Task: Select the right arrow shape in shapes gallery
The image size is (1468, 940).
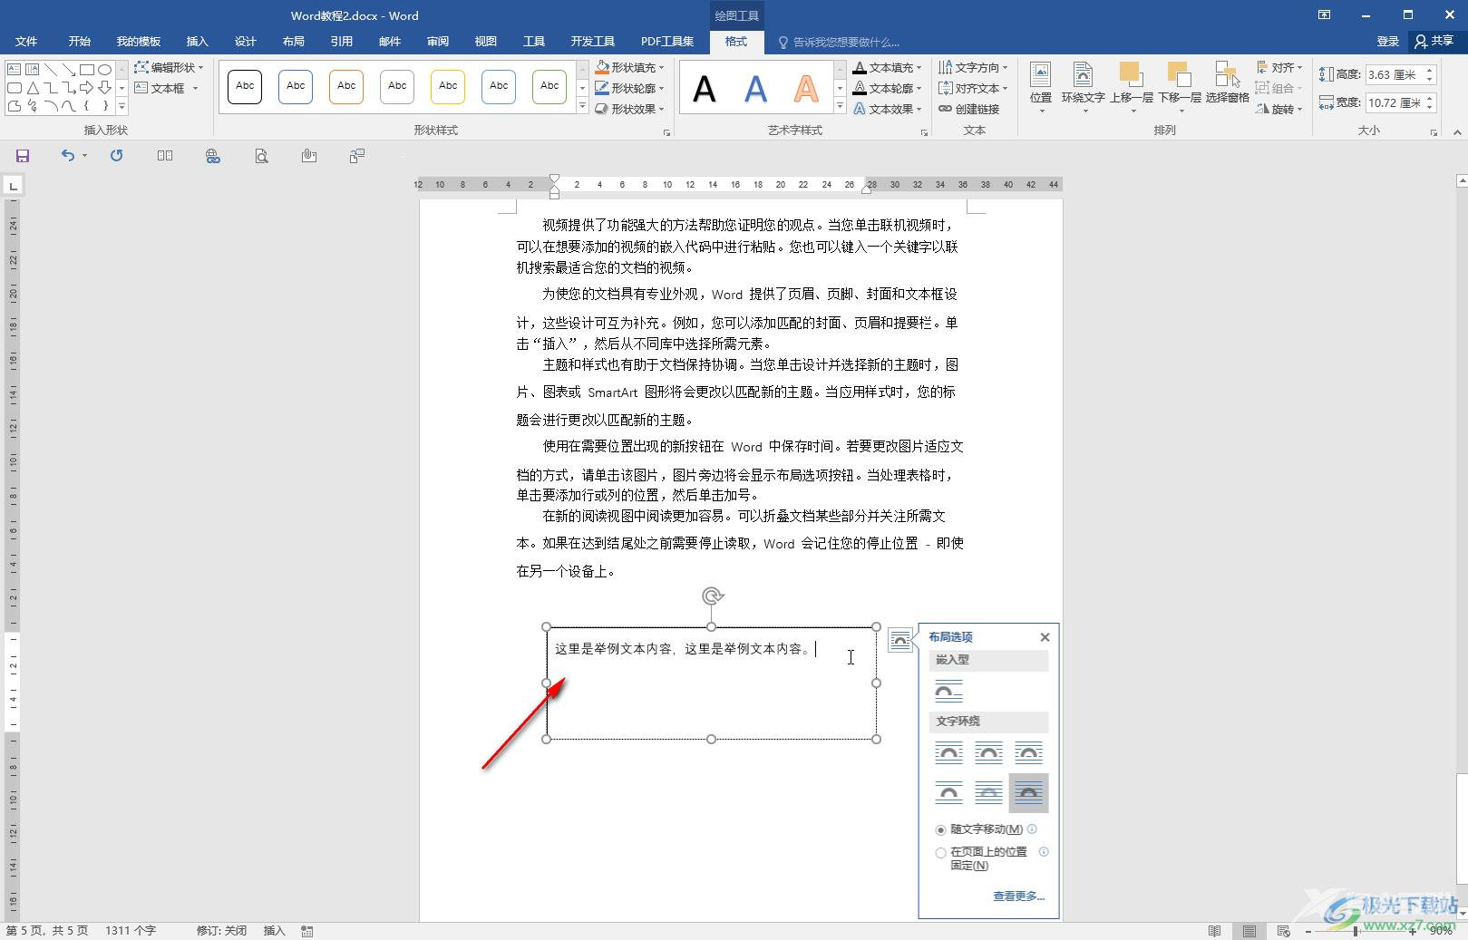Action: (x=87, y=88)
